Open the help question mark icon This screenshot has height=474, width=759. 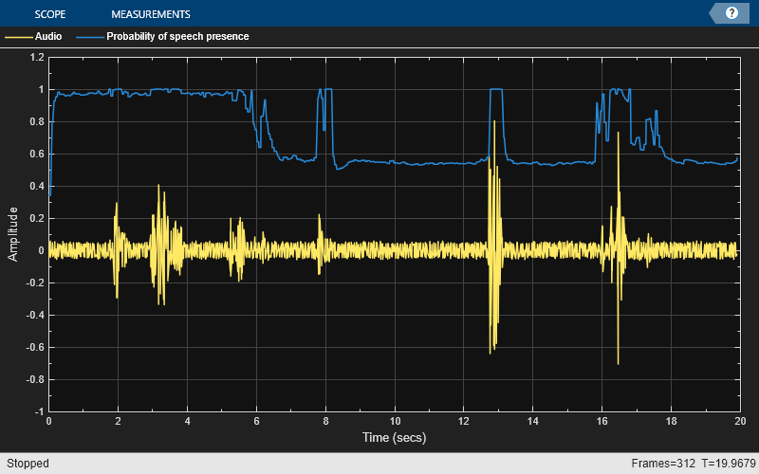(731, 13)
